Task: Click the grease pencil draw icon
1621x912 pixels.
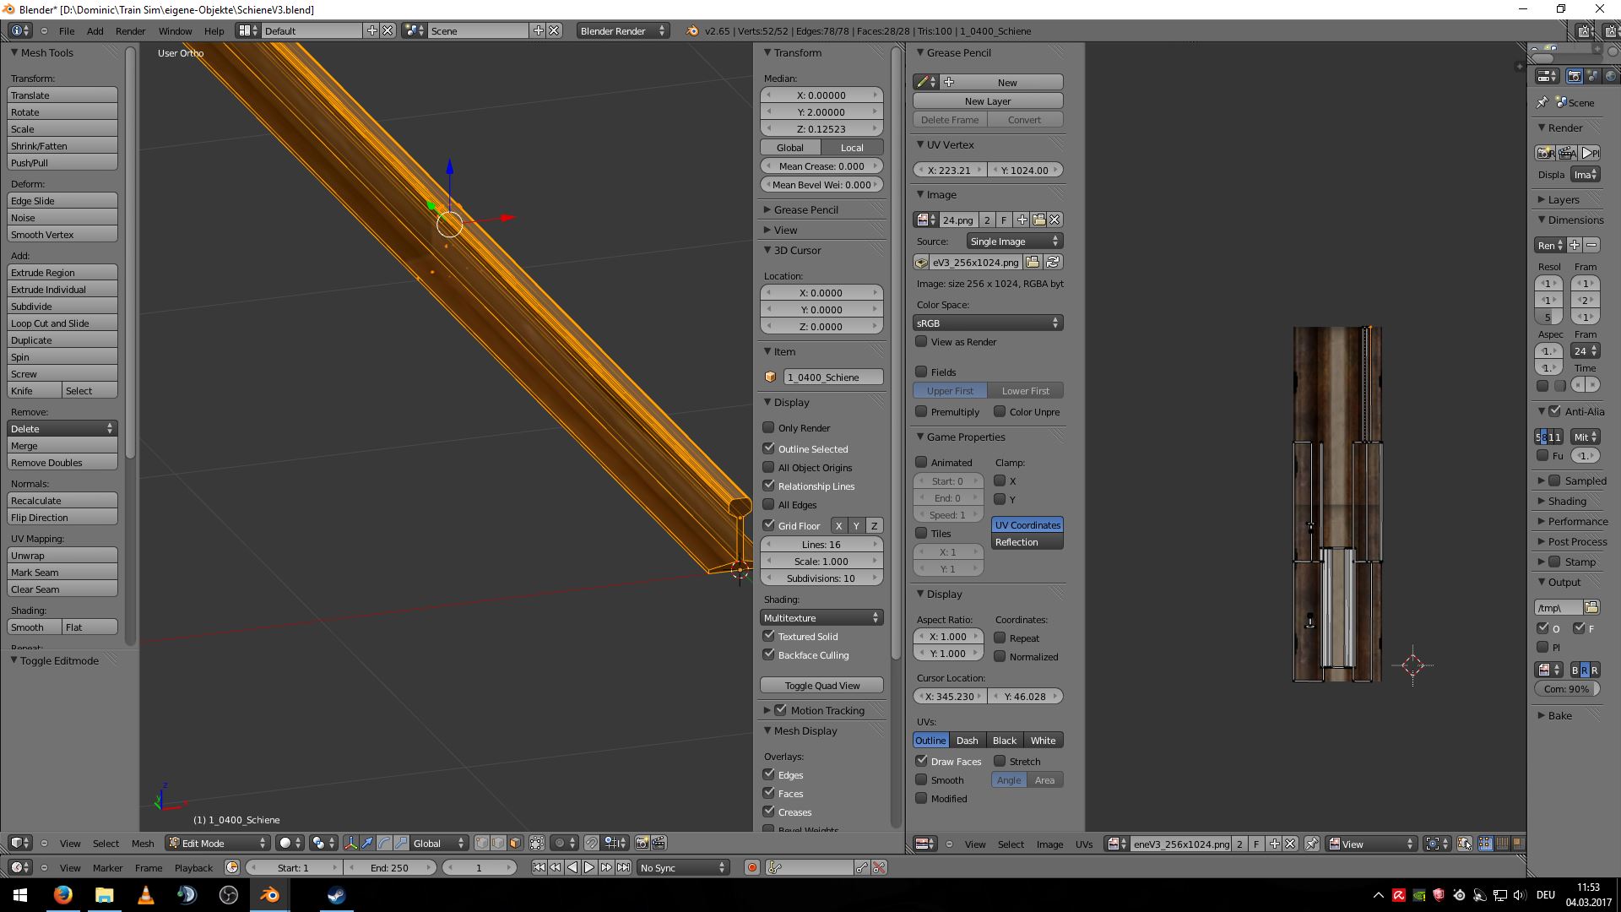Action: (x=923, y=82)
